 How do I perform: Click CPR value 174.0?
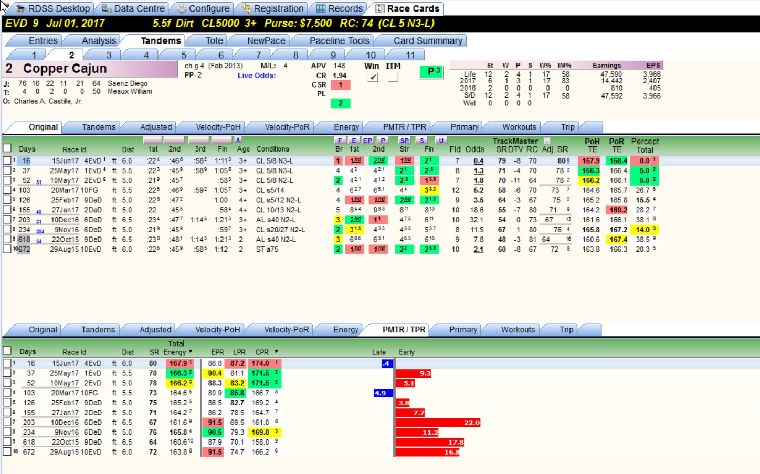click(260, 363)
